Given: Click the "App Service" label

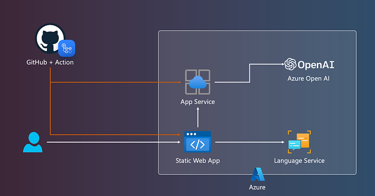Looking at the screenshot, I should 197,102.
